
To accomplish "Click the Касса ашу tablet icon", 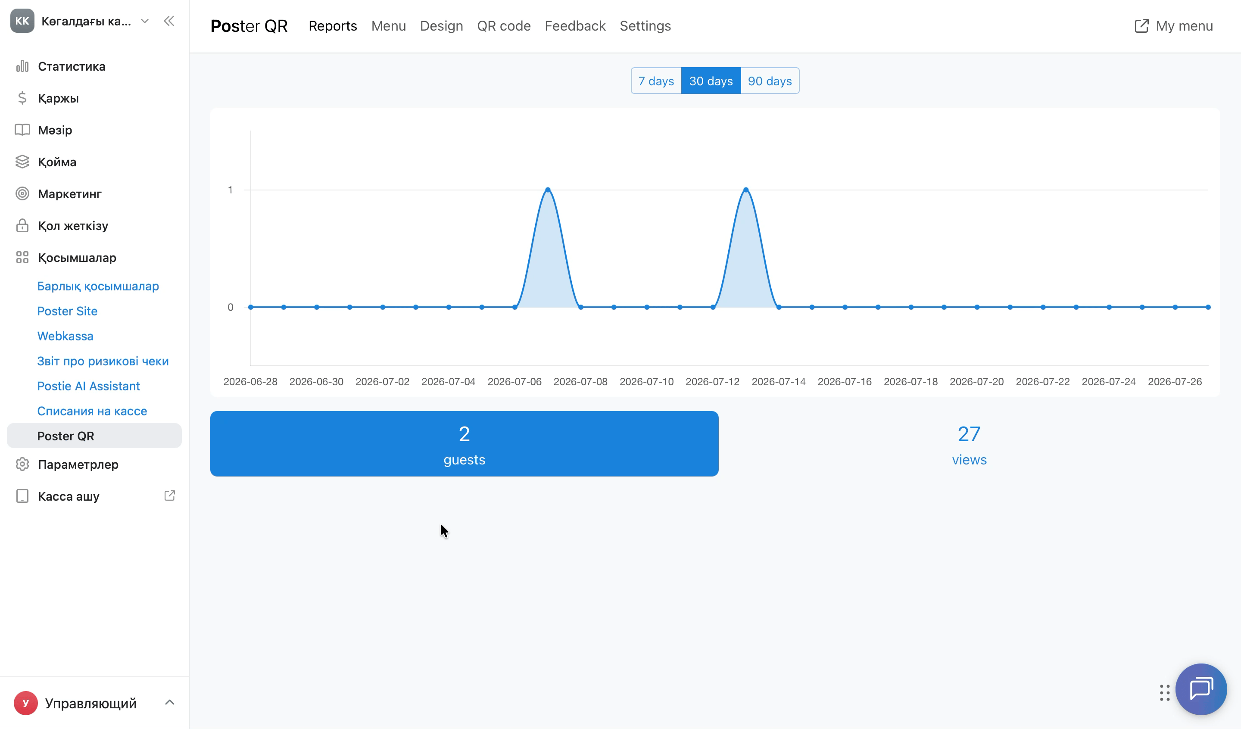I will point(22,496).
